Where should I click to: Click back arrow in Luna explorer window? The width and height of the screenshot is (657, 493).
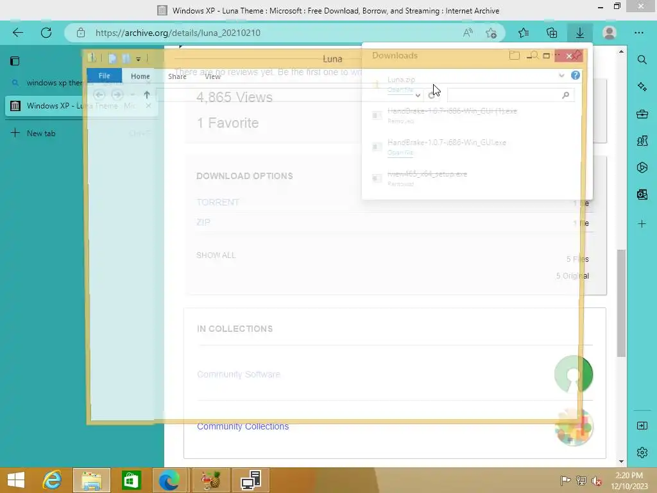[x=99, y=95]
